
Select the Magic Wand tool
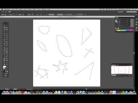tap(4, 28)
